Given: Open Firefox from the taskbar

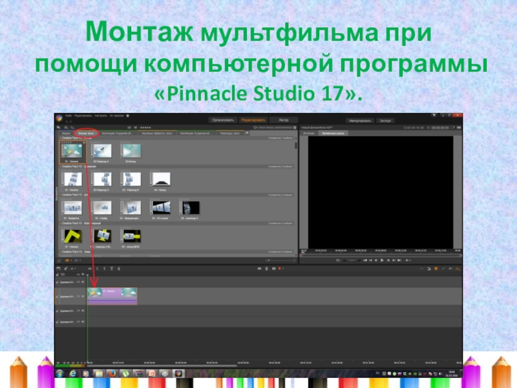Looking at the screenshot, I should (x=112, y=374).
